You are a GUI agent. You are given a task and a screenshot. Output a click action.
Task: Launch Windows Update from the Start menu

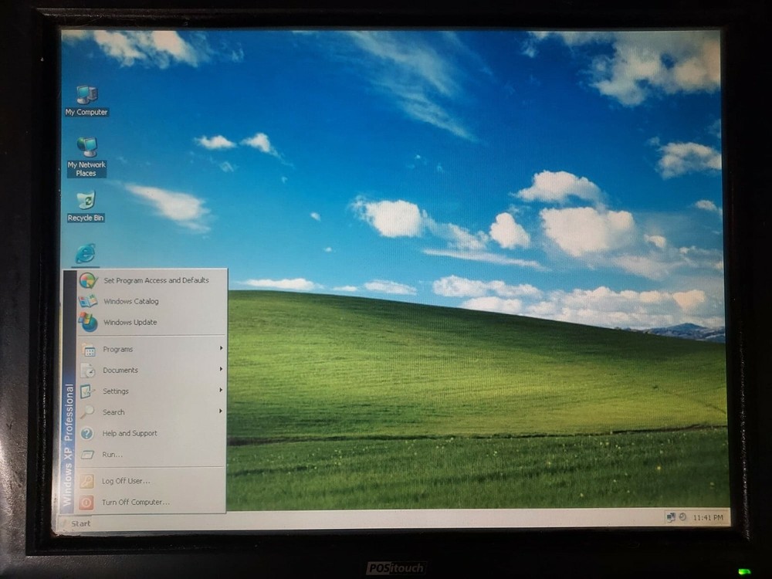130,323
